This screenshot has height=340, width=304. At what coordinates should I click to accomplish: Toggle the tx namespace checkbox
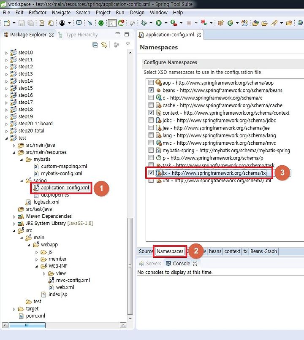pyautogui.click(x=151, y=173)
